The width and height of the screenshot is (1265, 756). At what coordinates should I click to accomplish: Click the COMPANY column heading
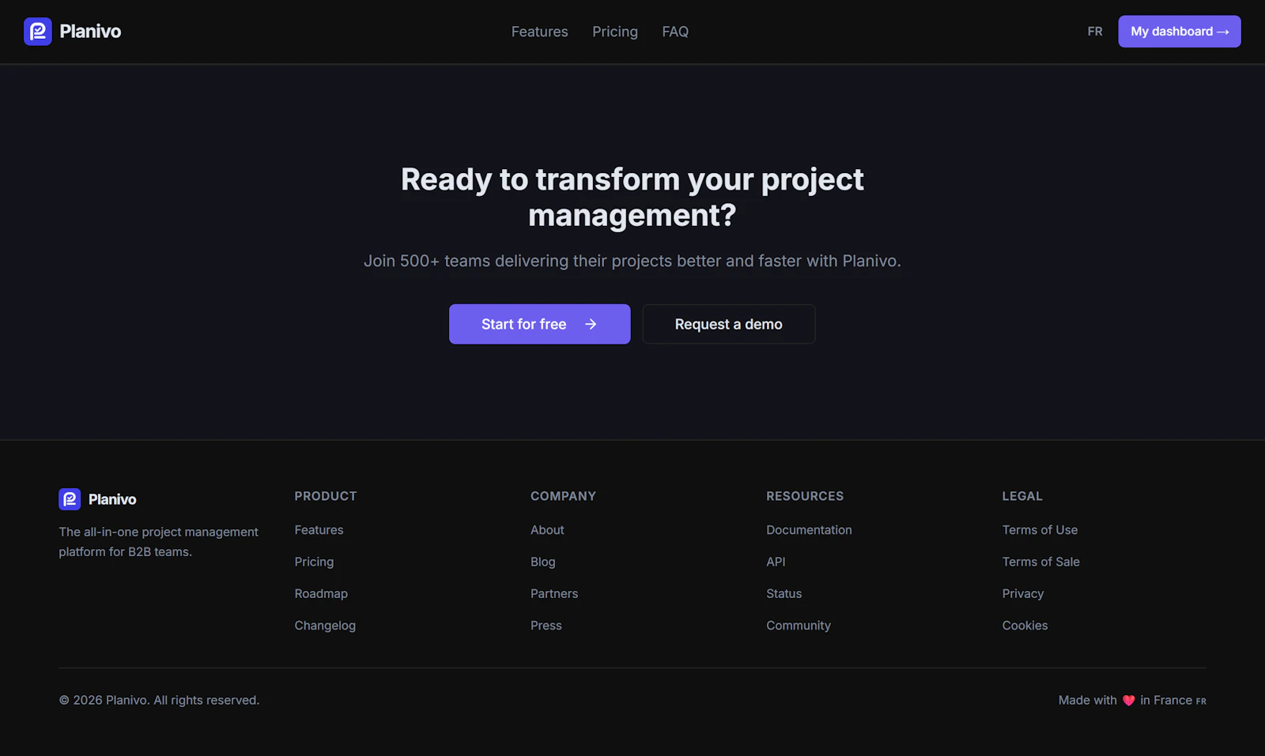563,496
